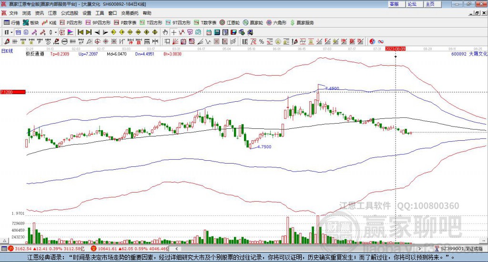
Task: Open the 行情 market quotes view
Action: 12,22
